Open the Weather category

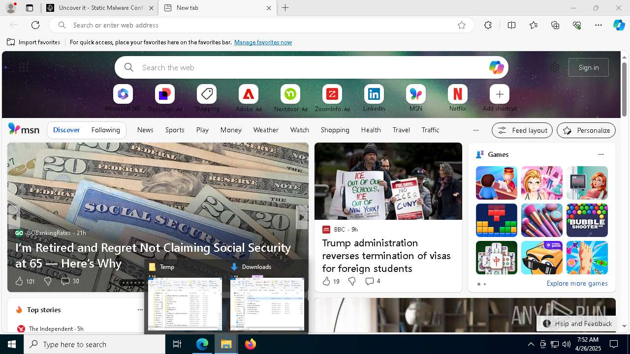point(266,130)
